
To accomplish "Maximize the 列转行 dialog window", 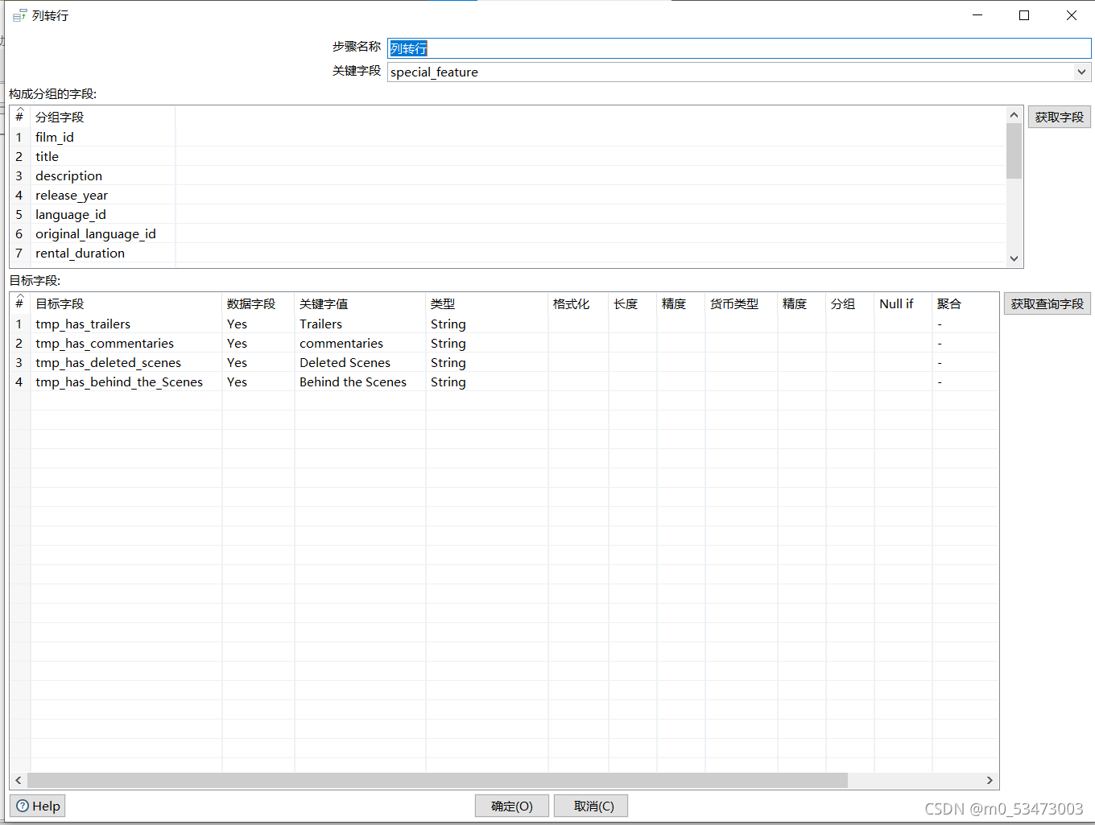I will [x=1024, y=15].
